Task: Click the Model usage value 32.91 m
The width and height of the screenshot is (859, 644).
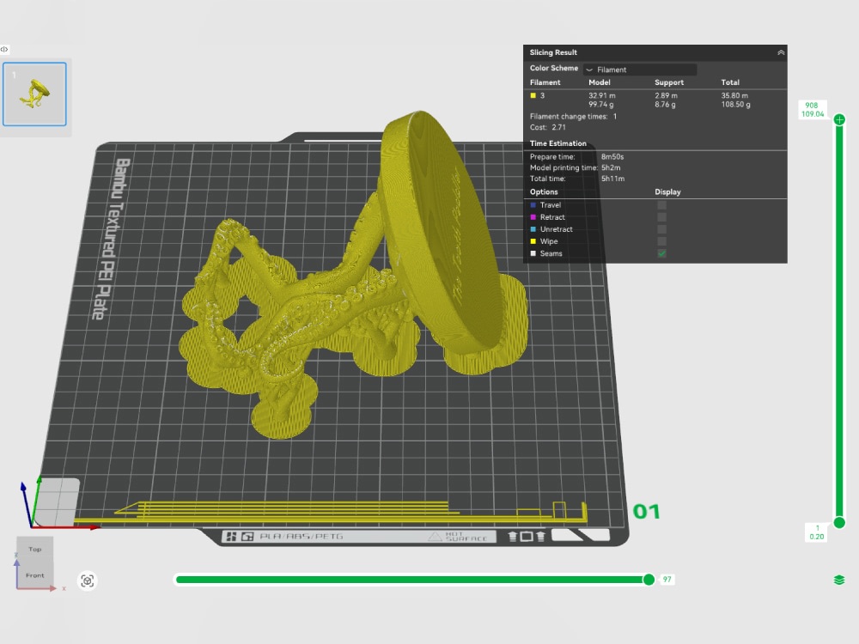Action: point(601,95)
